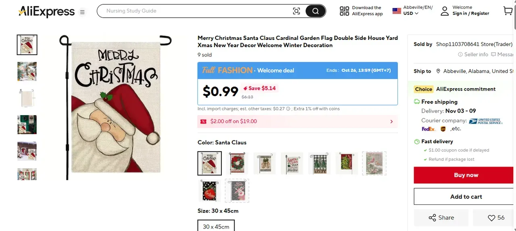Screen dimensions: 516x231
Task: Click the tax info question icon
Action: pyautogui.click(x=288, y=109)
